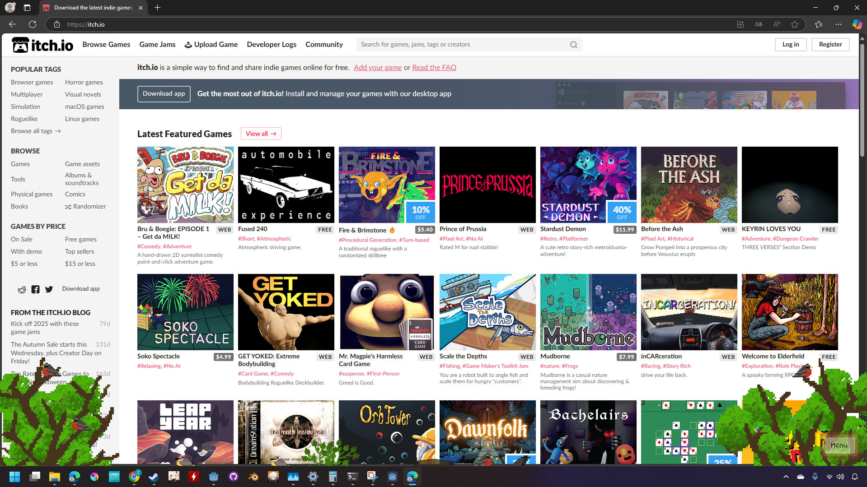Open the browser tab actions menu icon
The height and width of the screenshot is (487, 867).
[x=27, y=8]
